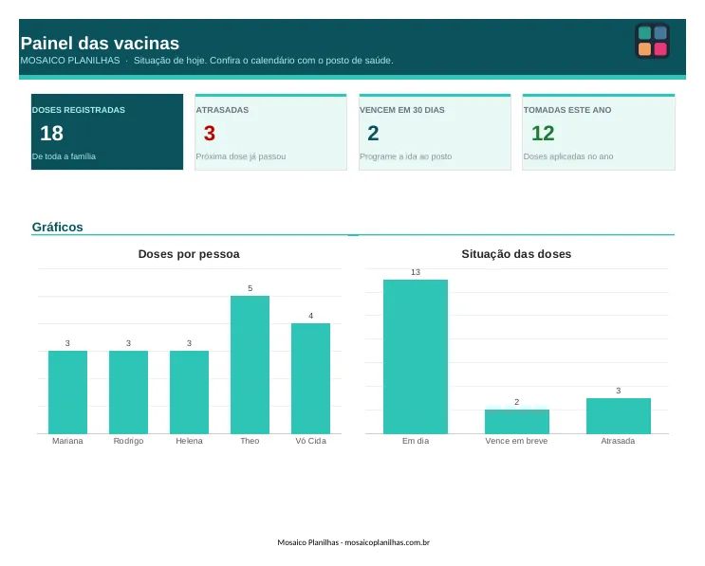Open the mosaicoplanilhas.com.br footer link
Viewport: 705px width, 566px height.
(387, 542)
